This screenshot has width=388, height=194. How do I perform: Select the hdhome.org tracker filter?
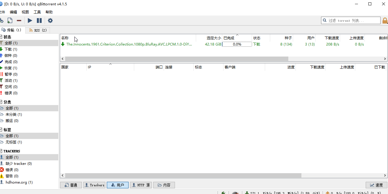click(19, 182)
